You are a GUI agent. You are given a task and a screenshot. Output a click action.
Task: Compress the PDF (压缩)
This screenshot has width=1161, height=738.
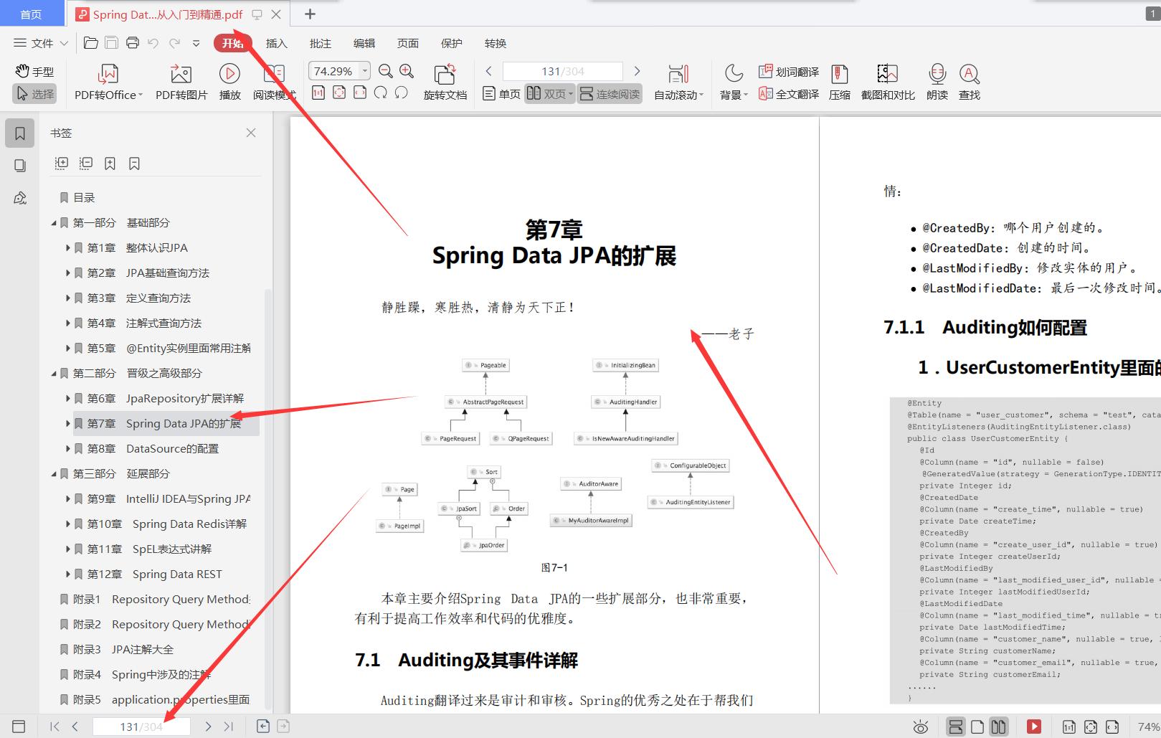click(x=840, y=82)
